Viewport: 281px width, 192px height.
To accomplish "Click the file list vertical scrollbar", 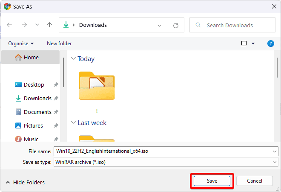I will (277, 68).
